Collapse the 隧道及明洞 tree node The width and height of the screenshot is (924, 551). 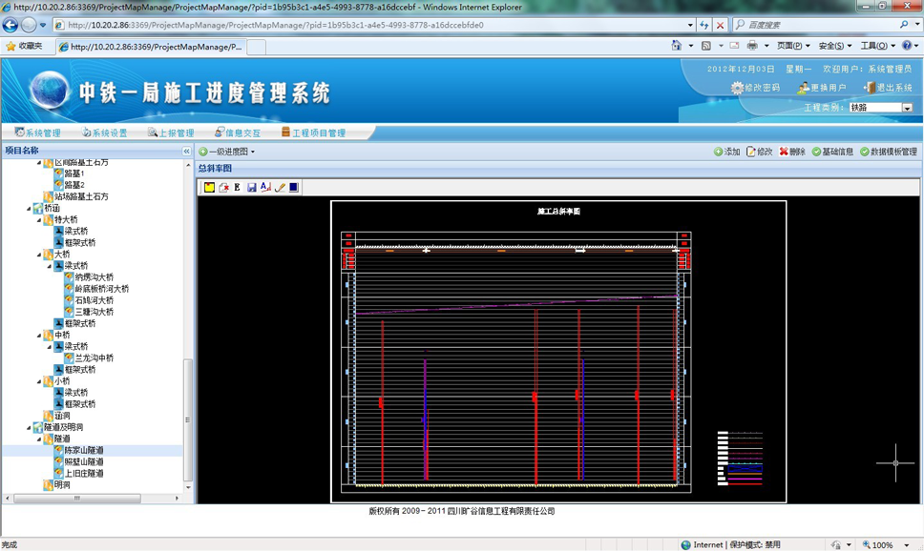coord(28,427)
